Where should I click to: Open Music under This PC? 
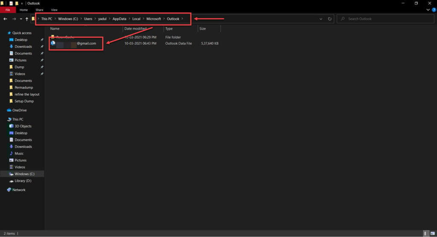[19, 153]
